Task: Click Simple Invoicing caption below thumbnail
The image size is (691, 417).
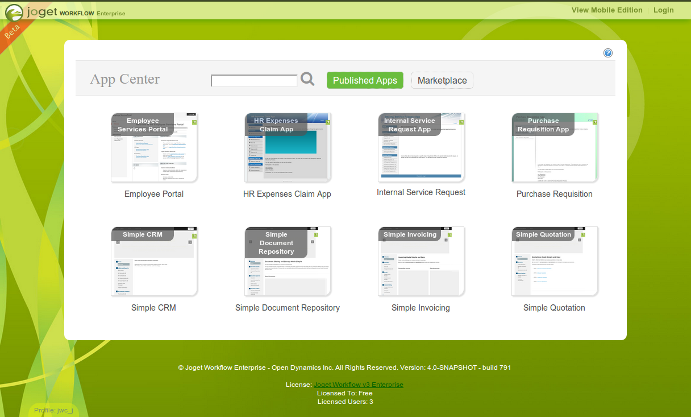Action: (x=421, y=308)
